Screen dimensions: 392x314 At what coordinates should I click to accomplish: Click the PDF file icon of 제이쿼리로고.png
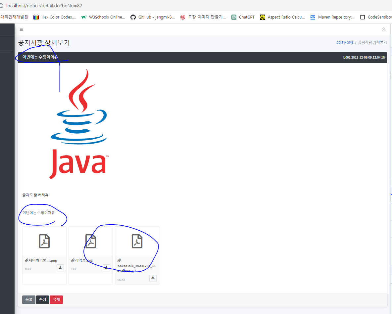44,241
